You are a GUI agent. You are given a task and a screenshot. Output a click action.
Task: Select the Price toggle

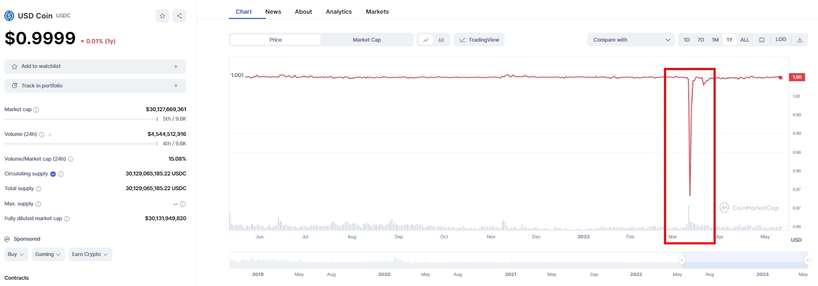(275, 40)
